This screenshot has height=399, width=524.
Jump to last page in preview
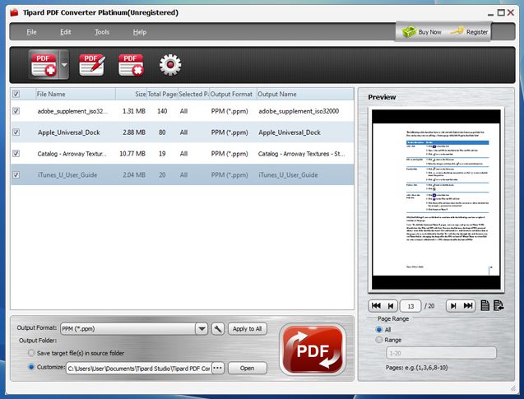click(x=468, y=306)
